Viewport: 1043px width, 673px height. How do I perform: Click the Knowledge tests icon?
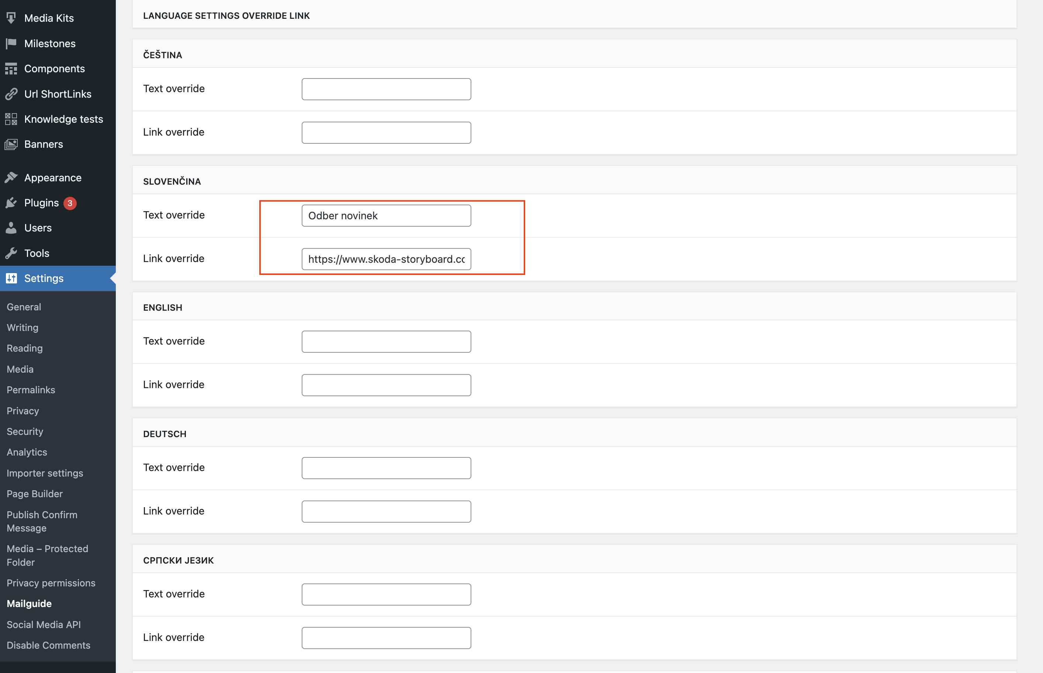(11, 119)
